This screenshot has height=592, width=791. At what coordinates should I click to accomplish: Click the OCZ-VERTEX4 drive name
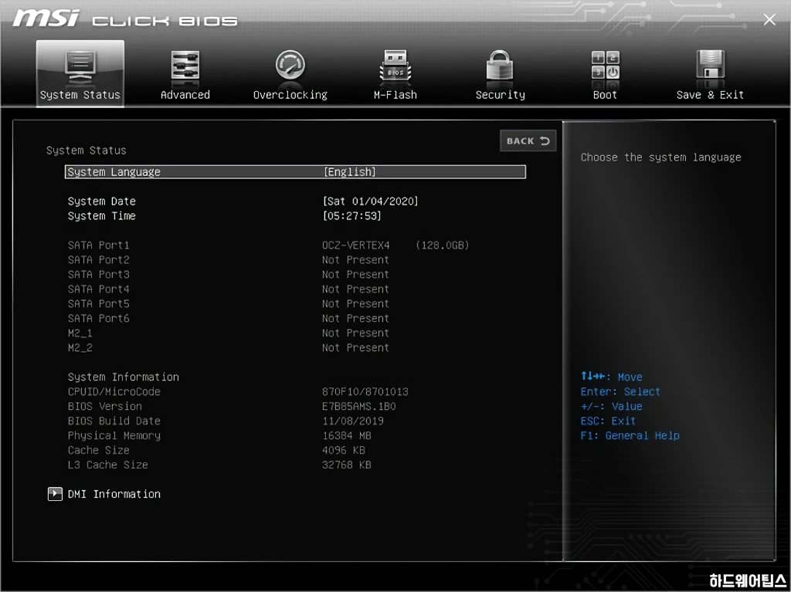point(356,245)
